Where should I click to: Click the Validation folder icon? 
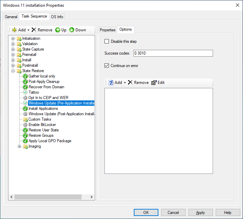coord(19,44)
